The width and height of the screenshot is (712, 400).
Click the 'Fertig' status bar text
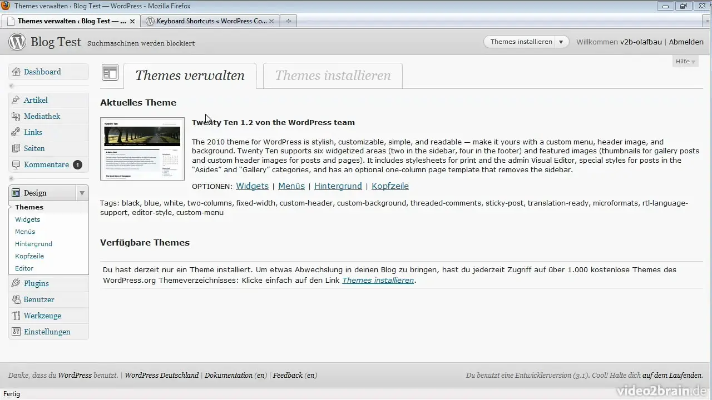tap(12, 394)
